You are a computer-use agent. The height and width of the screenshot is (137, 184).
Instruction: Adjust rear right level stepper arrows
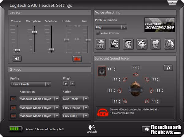point(158,101)
